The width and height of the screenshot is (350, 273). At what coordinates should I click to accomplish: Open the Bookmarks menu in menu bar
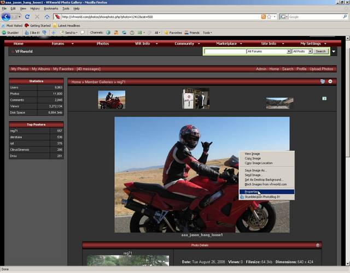pyautogui.click(x=51, y=9)
